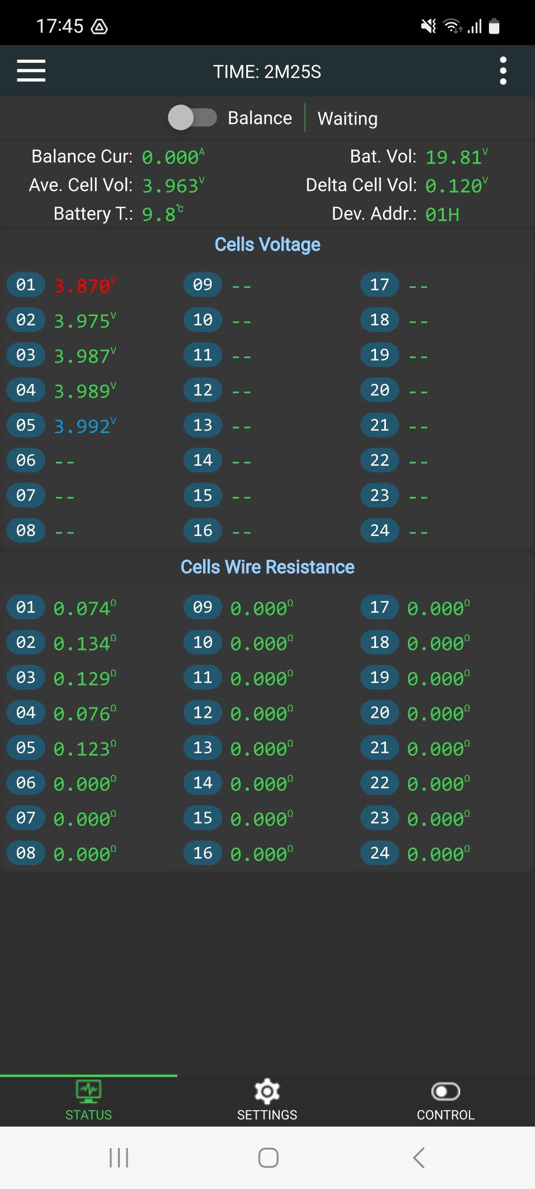Tap the Cells Wire Resistance heading

tap(267, 567)
